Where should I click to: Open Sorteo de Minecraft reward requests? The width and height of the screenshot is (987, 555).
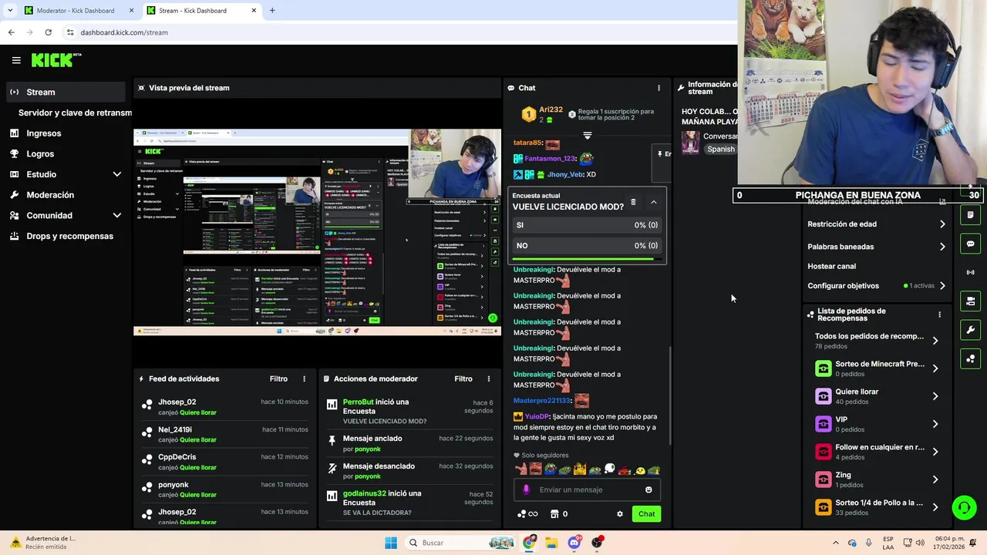pyautogui.click(x=877, y=368)
